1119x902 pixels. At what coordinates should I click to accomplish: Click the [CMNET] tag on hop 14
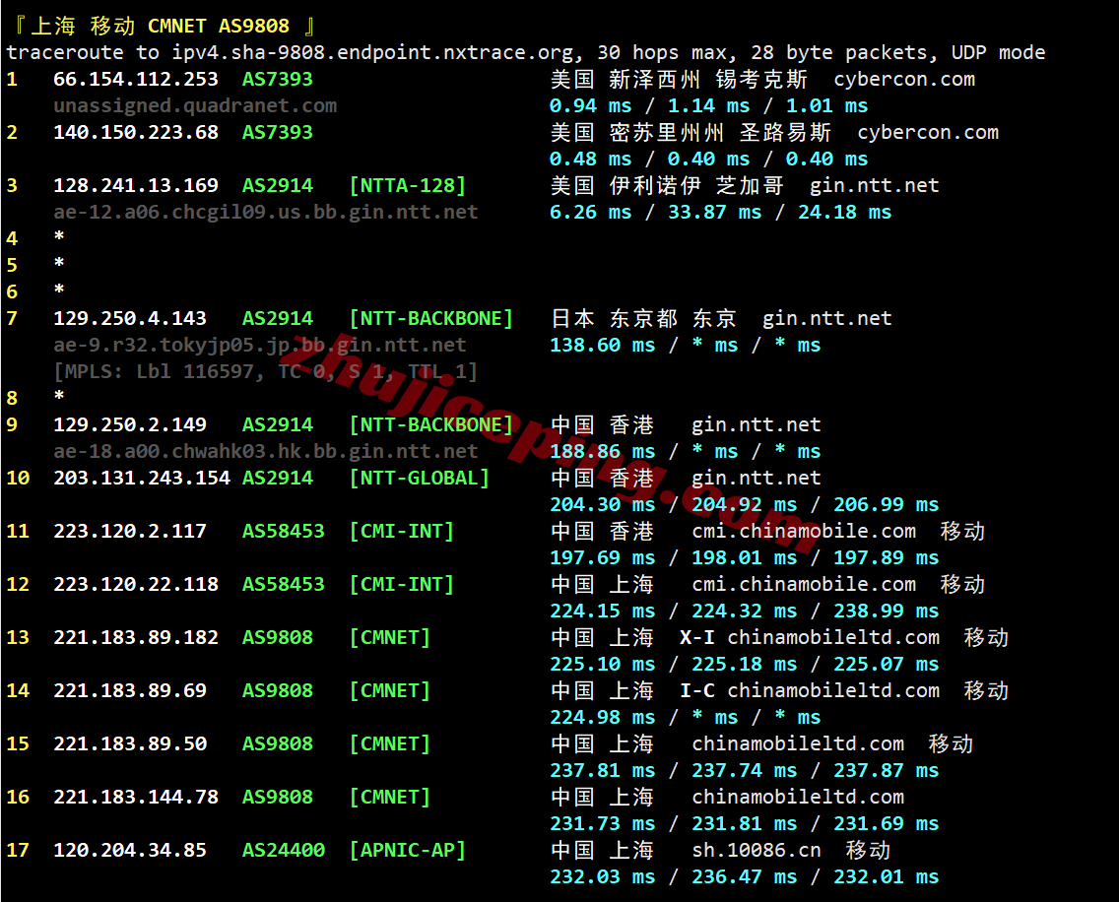[389, 690]
